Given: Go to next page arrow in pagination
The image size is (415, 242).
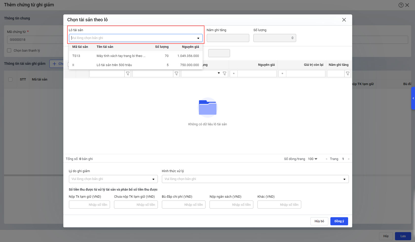Looking at the screenshot, I should coord(349,159).
